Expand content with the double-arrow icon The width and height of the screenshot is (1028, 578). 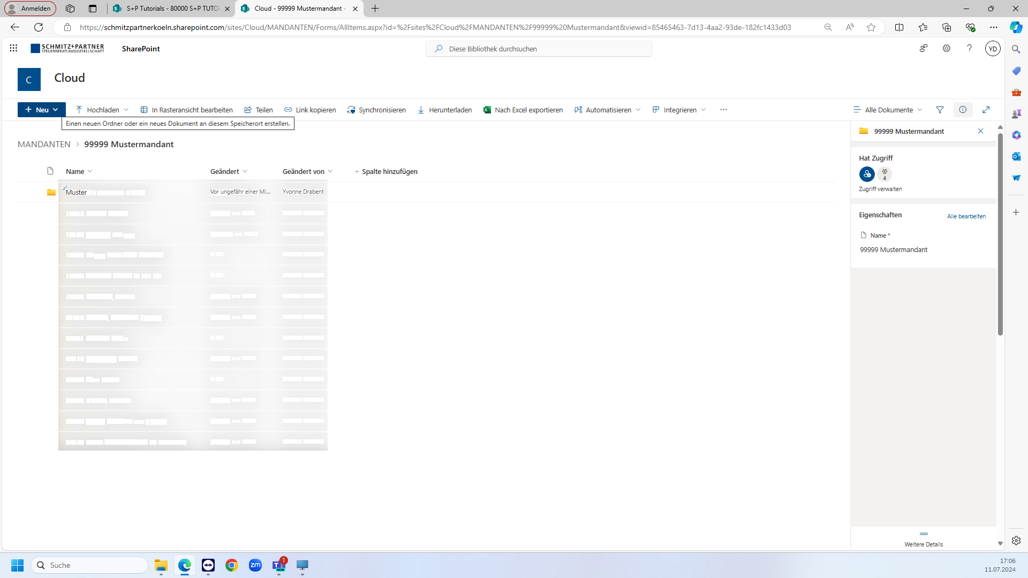pos(986,110)
